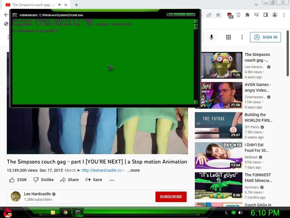Open the Chrome profile avatar

click(x=275, y=15)
